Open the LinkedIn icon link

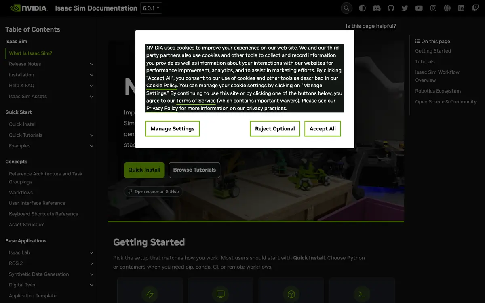[461, 8]
